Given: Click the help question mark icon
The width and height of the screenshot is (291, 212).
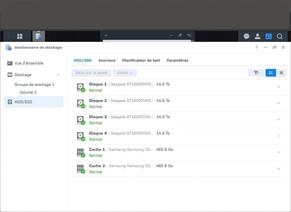Looking at the screenshot, I should [x=256, y=48].
